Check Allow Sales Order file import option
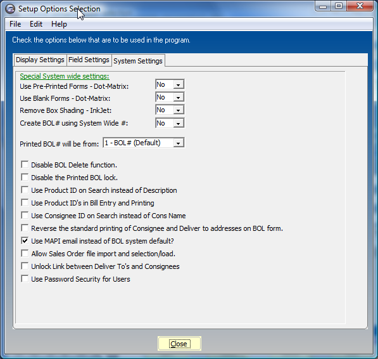This screenshot has height=359, width=378. pos(25,254)
